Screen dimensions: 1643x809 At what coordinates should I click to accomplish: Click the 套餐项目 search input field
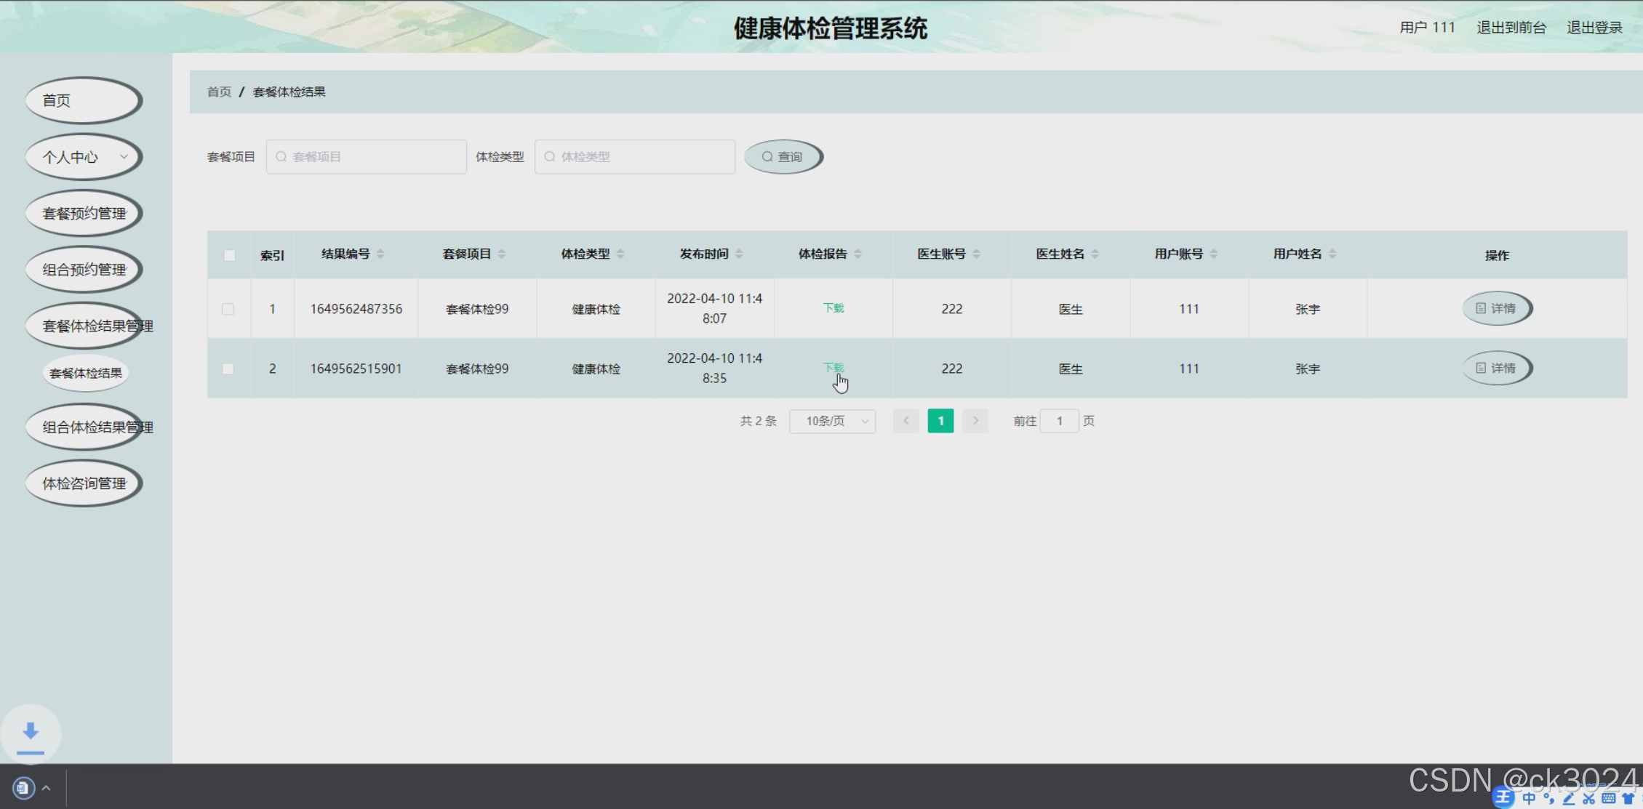pos(367,157)
